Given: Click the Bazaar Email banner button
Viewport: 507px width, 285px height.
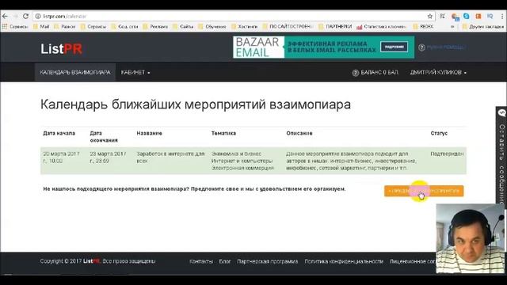Looking at the screenshot, I should click(394, 47).
